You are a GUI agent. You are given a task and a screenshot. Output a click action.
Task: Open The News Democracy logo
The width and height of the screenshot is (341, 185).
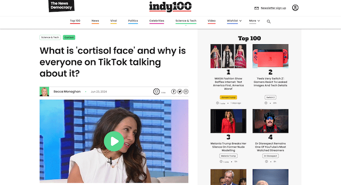(x=61, y=6)
